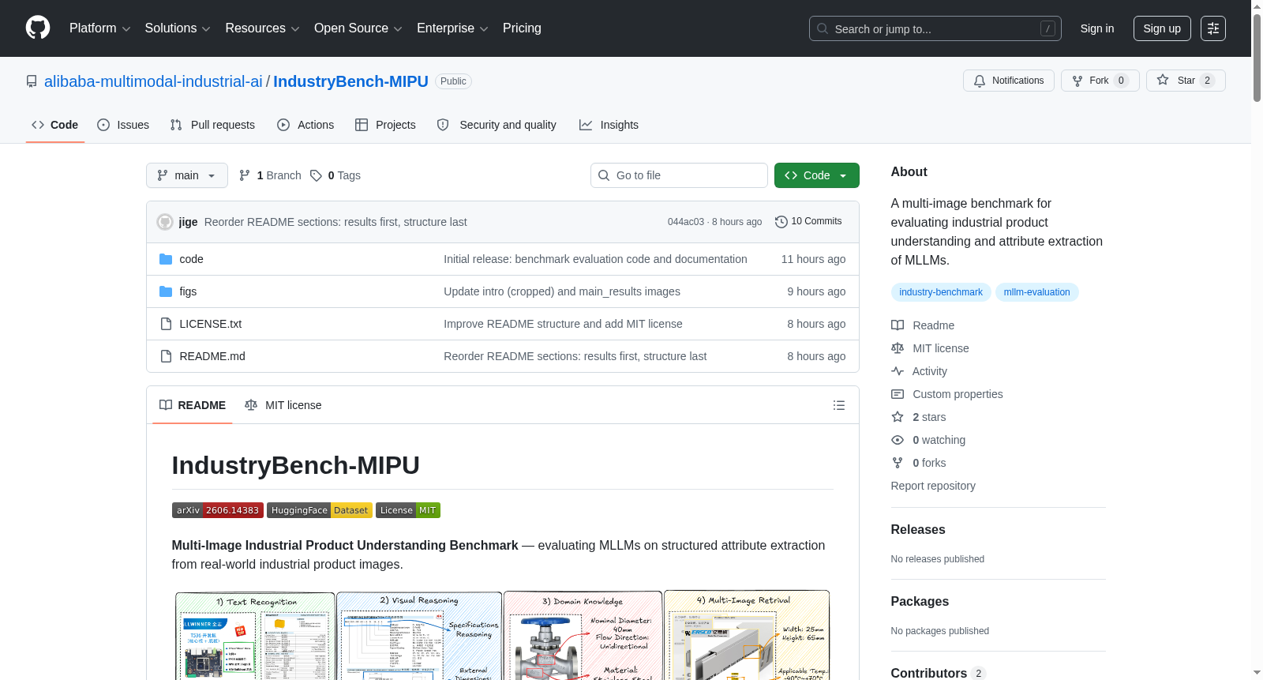Open the 044ac03 commit hash
This screenshot has height=680, width=1263.
click(685, 222)
